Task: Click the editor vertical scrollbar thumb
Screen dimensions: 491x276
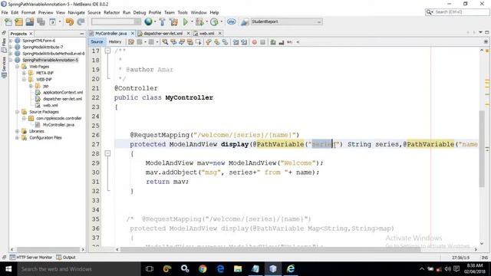Action: pyautogui.click(x=482, y=149)
